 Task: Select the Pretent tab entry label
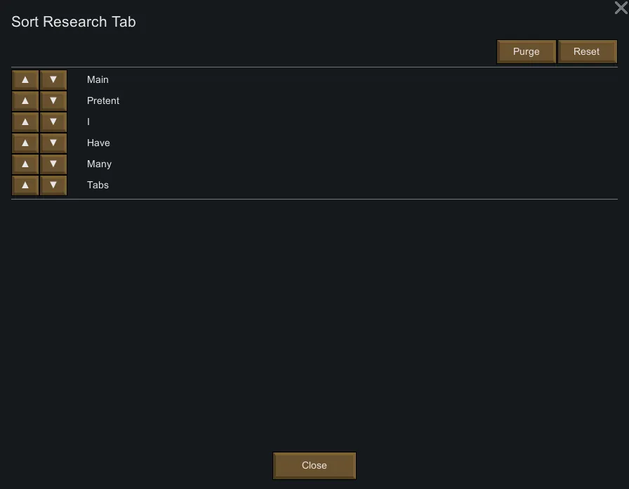tap(103, 101)
